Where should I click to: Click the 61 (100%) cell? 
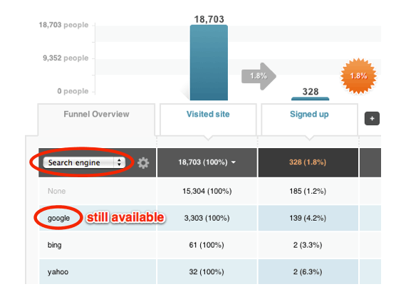pos(207,245)
